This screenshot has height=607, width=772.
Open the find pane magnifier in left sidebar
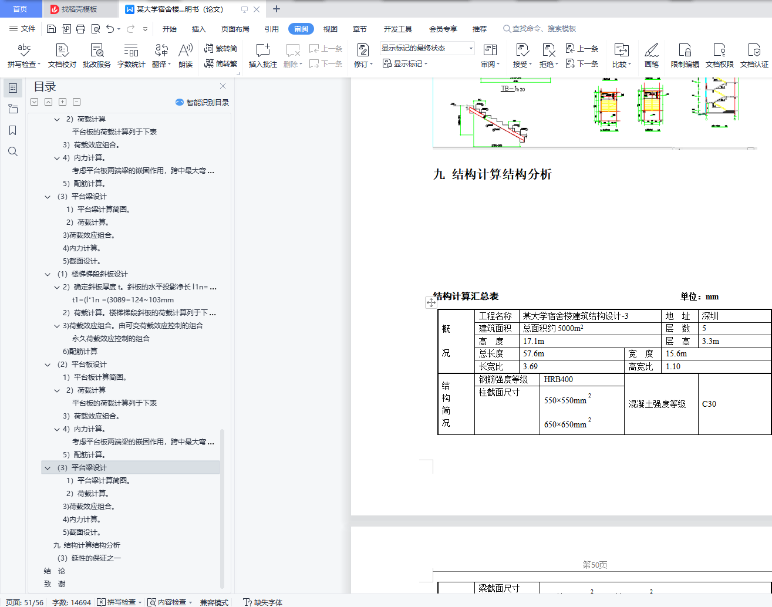coord(13,151)
